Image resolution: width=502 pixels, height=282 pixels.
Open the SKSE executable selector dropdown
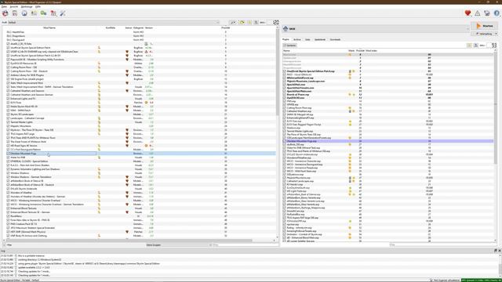[x=376, y=29]
